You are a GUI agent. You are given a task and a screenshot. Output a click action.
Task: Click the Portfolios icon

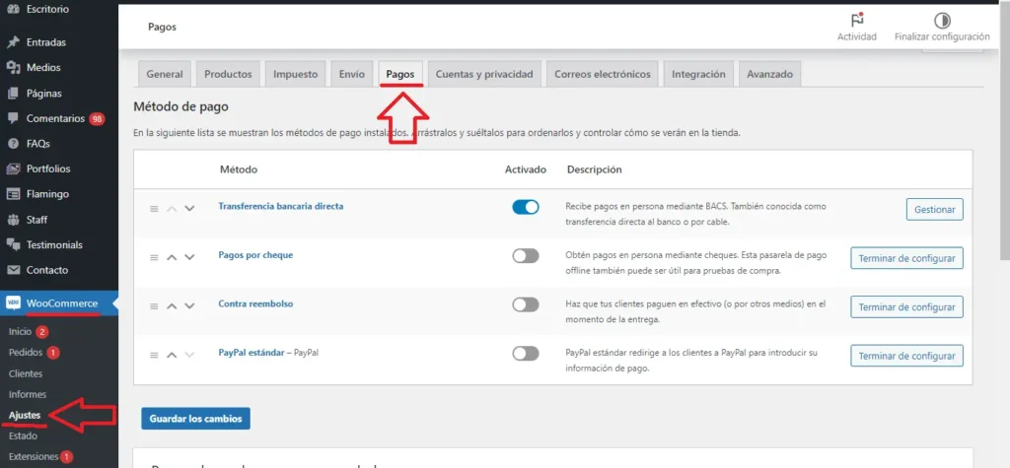pos(12,168)
